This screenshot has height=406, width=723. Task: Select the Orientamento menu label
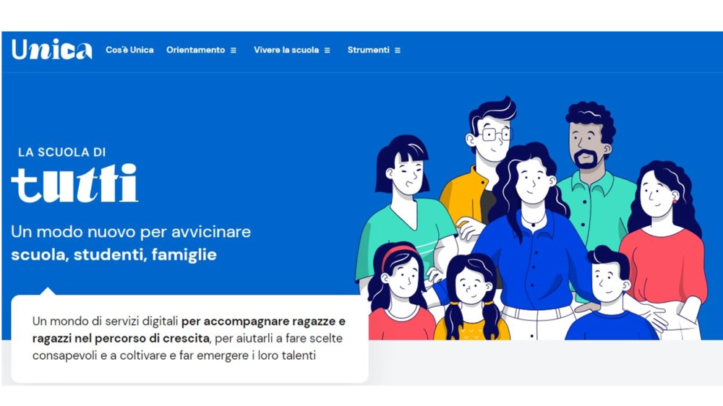pyautogui.click(x=195, y=50)
